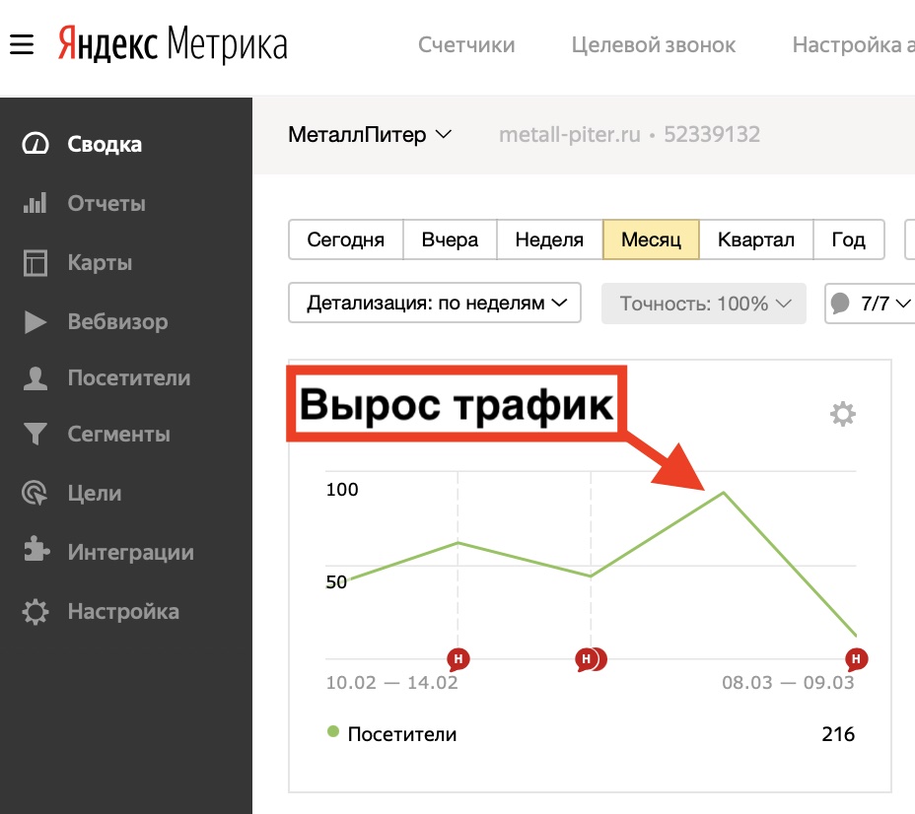915x814 pixels.
Task: Click the Сегменты funnel icon
Action: click(35, 434)
